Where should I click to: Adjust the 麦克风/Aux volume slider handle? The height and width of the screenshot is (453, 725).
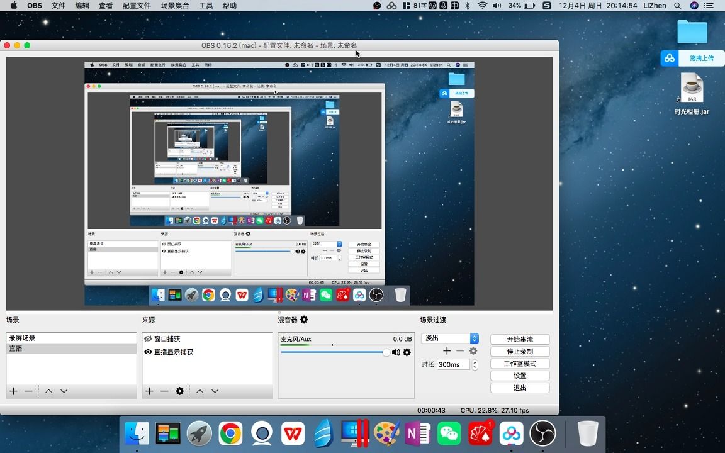[x=386, y=352]
